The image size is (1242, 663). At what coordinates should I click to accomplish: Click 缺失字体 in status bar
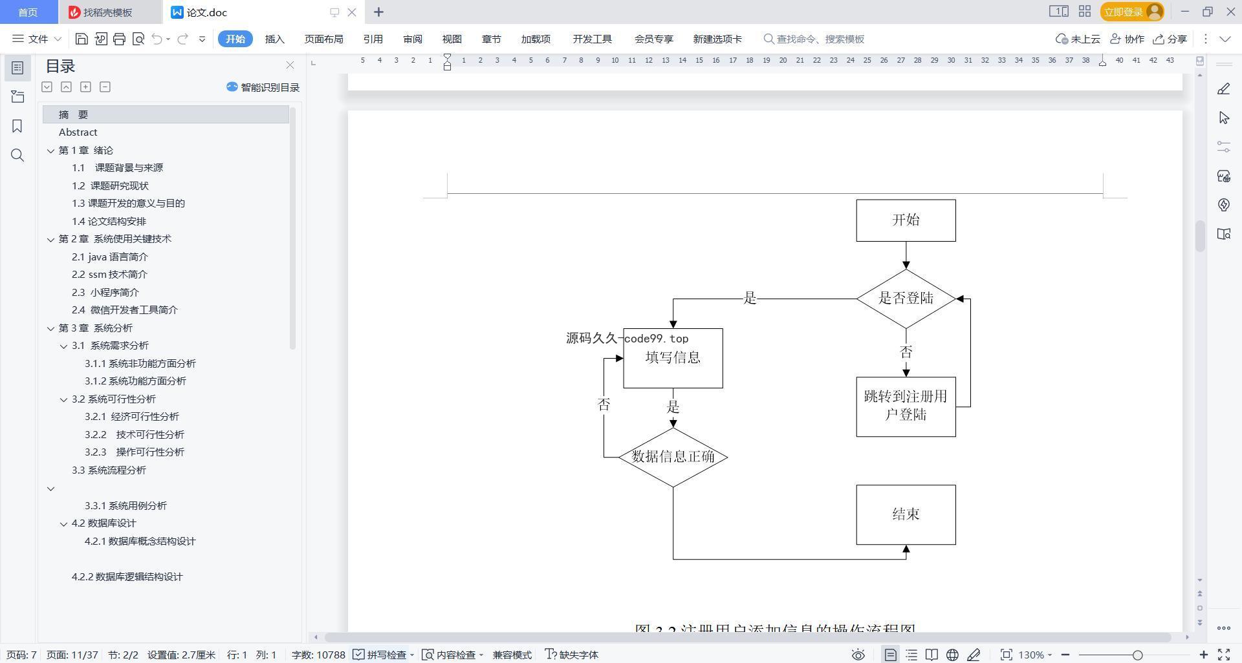[x=572, y=655]
